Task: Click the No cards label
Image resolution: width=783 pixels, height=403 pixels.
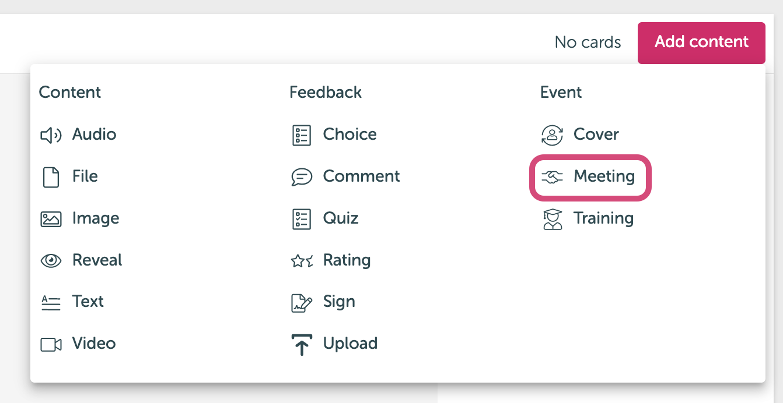Action: [x=588, y=43]
